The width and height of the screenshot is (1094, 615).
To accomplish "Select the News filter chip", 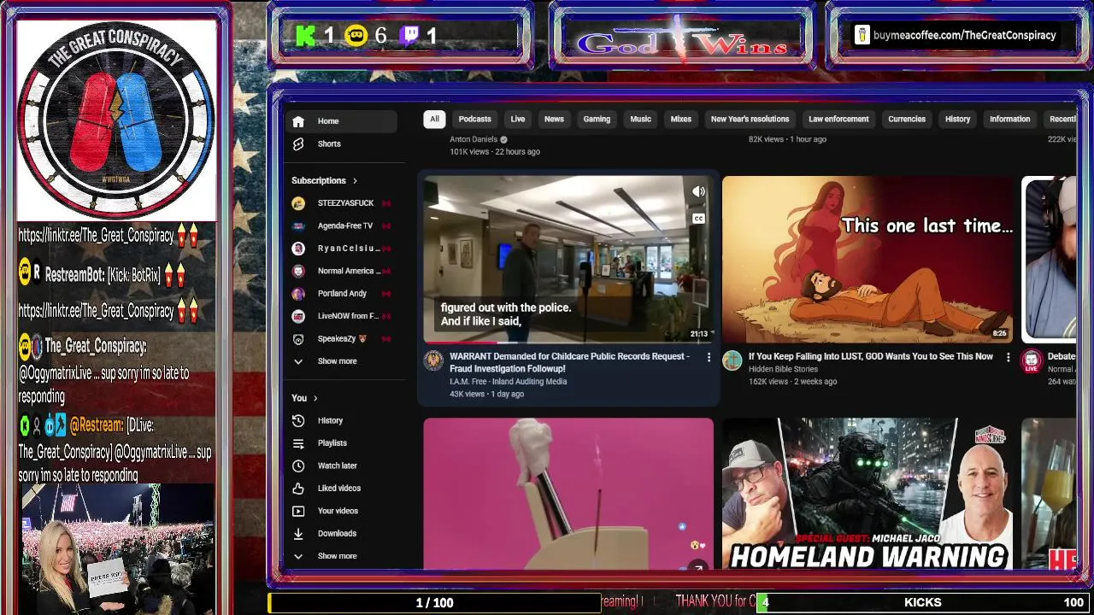I will pyautogui.click(x=554, y=120).
